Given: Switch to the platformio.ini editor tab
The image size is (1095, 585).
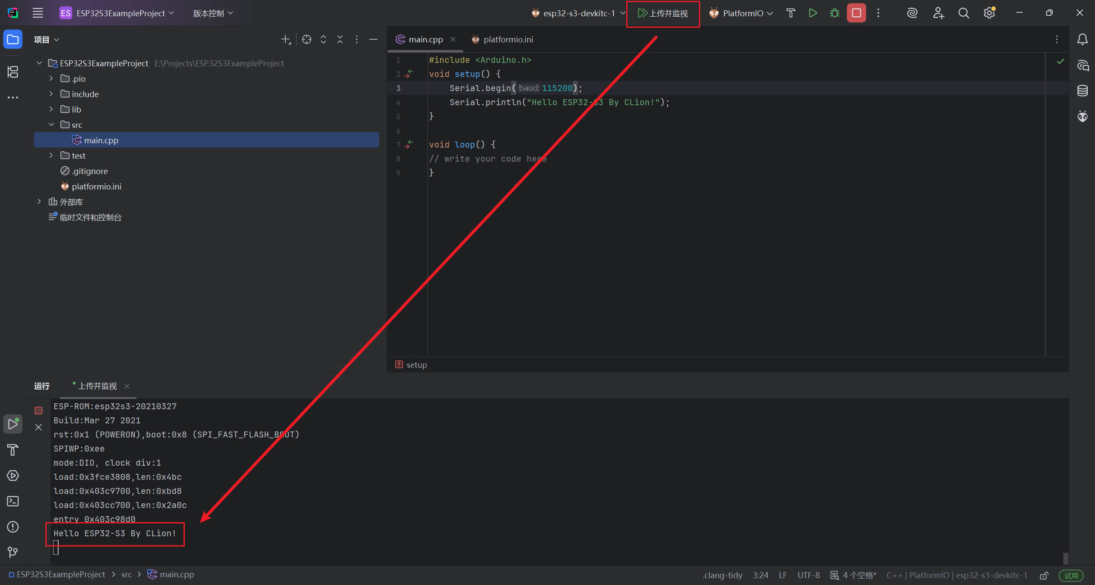Looking at the screenshot, I should pos(508,39).
